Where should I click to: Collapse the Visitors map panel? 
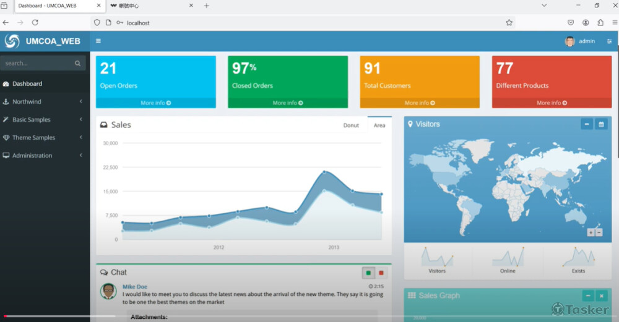coord(587,124)
